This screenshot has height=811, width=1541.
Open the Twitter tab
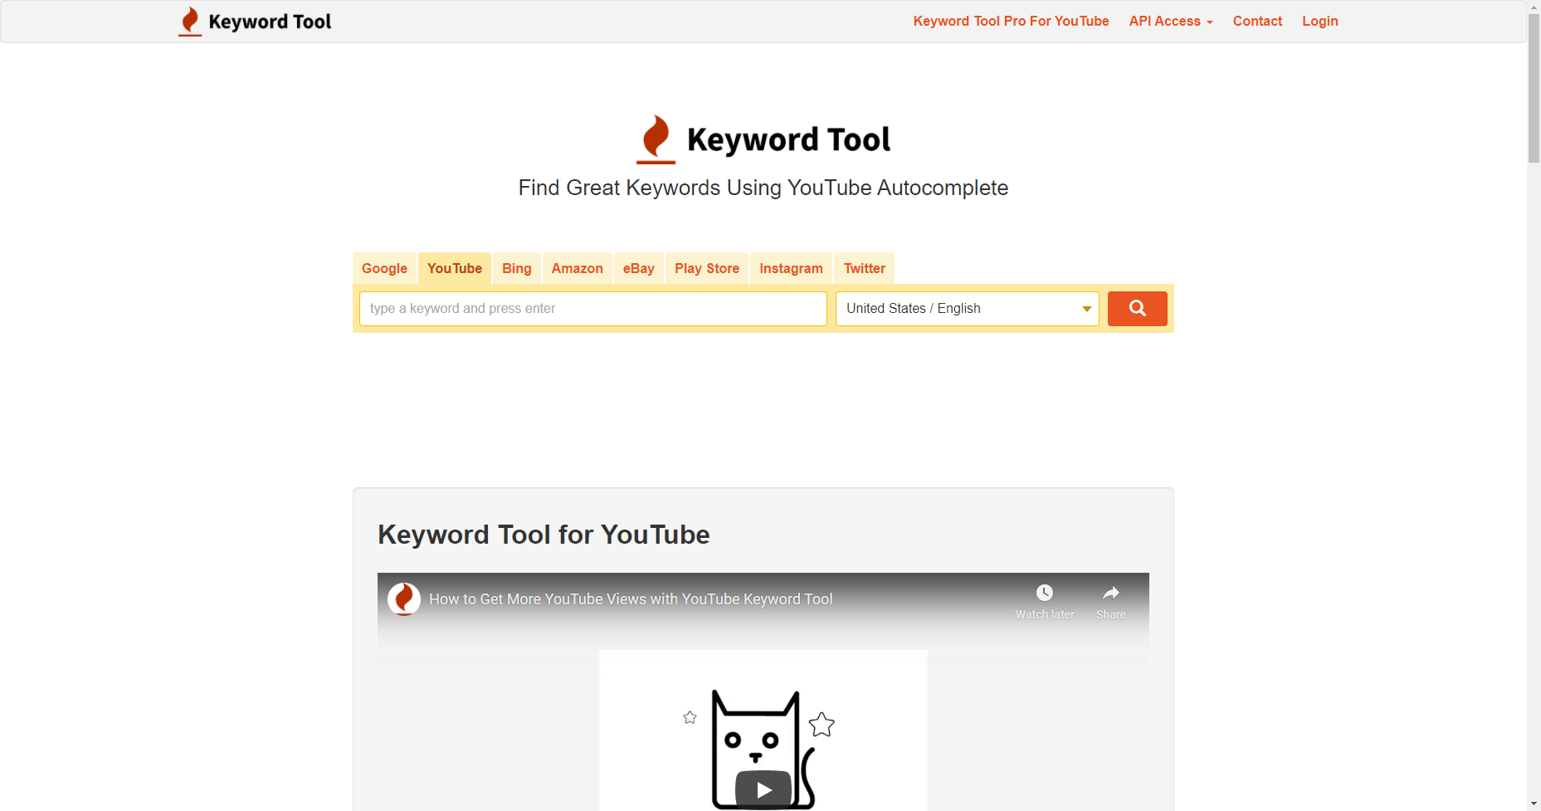(x=864, y=268)
